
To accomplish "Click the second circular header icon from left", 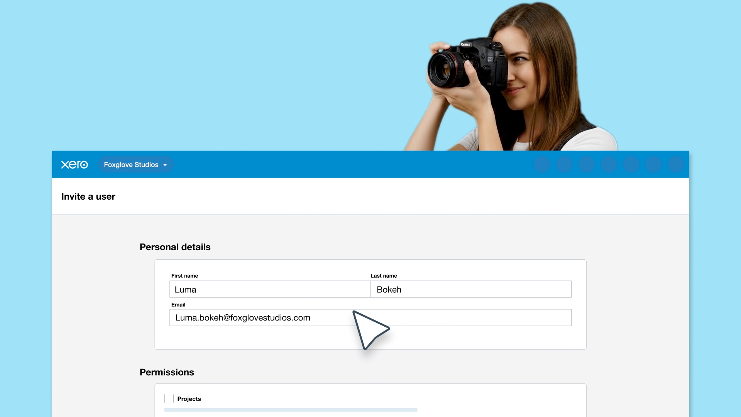I will [564, 164].
